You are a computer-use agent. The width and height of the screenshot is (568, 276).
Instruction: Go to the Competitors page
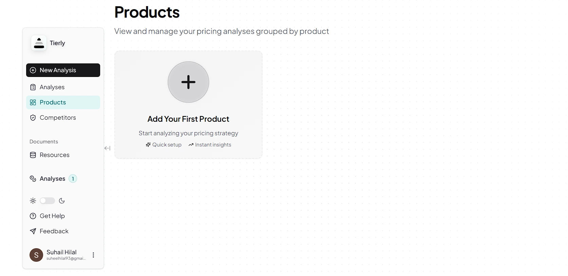[x=58, y=118]
